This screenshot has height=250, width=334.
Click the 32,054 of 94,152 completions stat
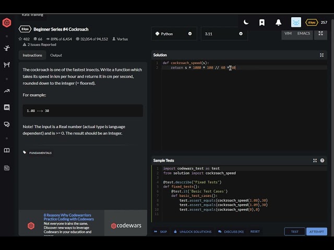point(92,39)
